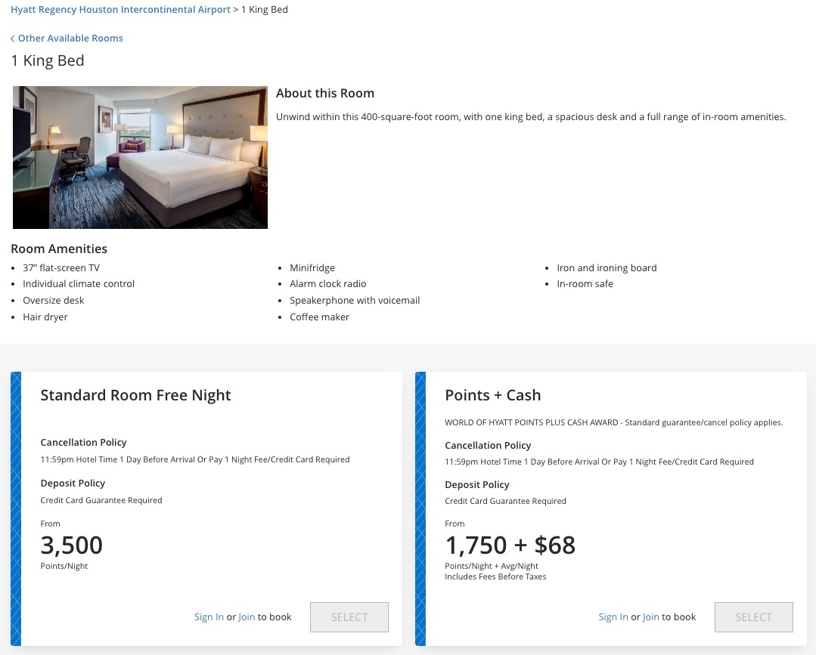Viewport: 816px width, 655px height.
Task: Click the 1,750 + $68 price
Action: click(x=510, y=545)
